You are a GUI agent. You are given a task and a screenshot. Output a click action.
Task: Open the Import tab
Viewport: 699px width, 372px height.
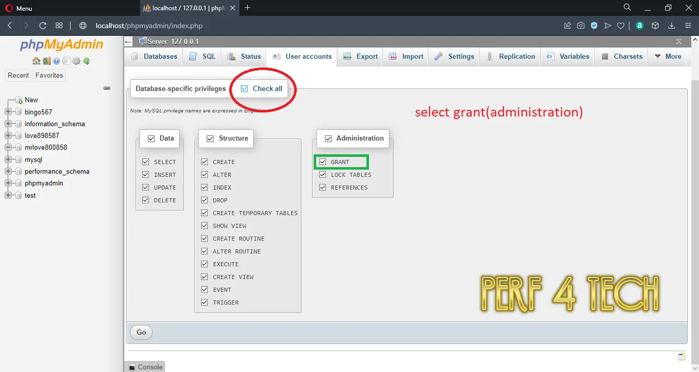[406, 56]
